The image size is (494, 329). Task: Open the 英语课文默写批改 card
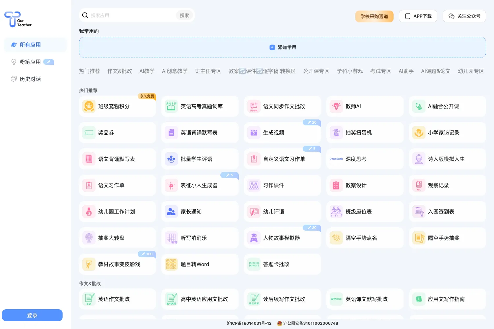[365, 299]
